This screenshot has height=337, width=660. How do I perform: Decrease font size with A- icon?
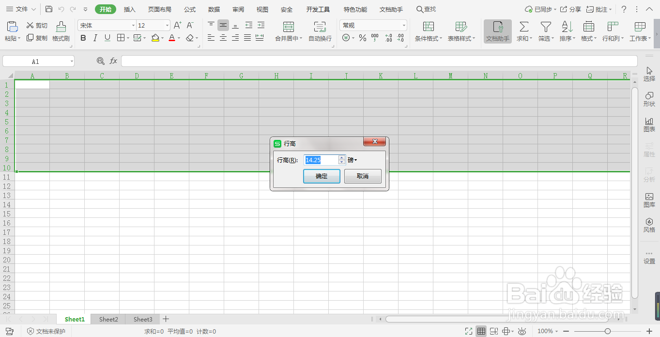tap(190, 25)
